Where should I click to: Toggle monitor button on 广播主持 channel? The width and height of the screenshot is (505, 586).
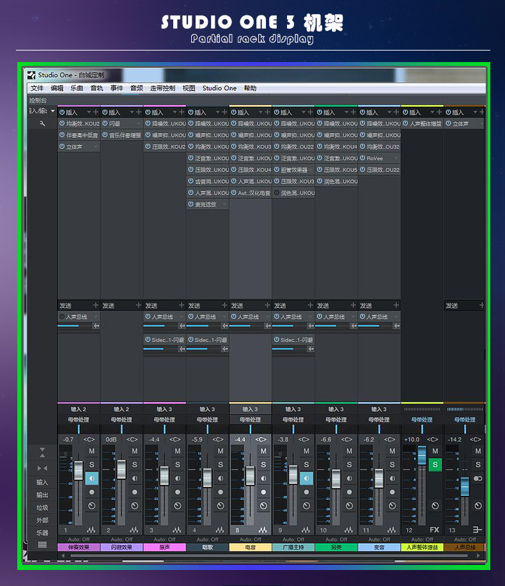click(307, 479)
